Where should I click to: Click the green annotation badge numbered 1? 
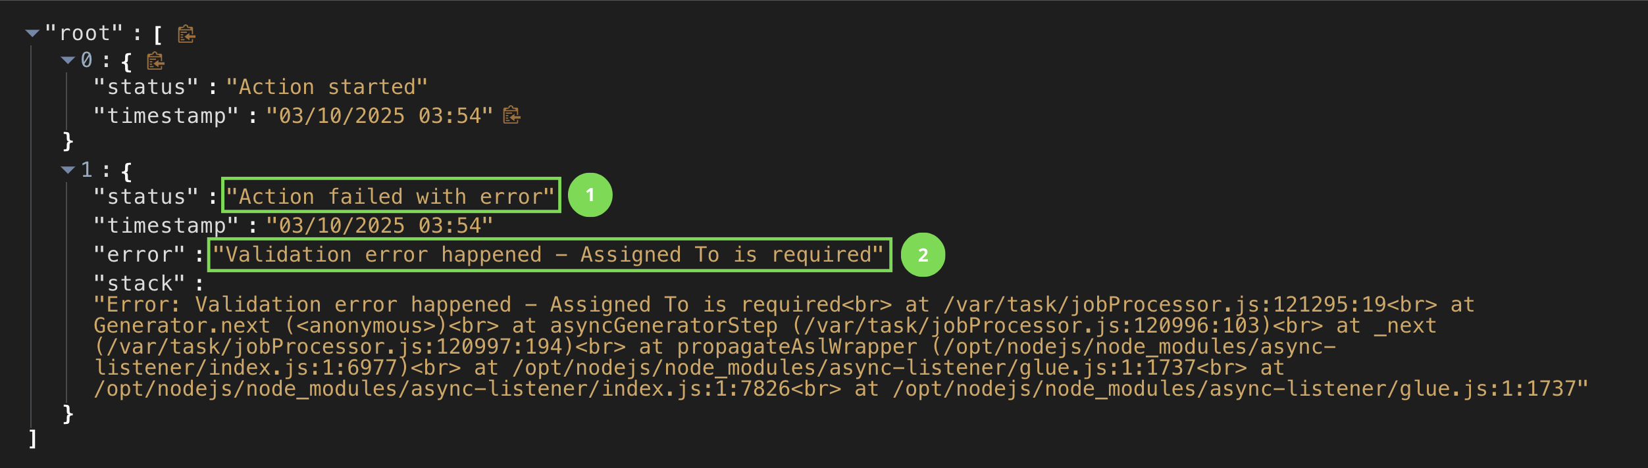pos(590,195)
